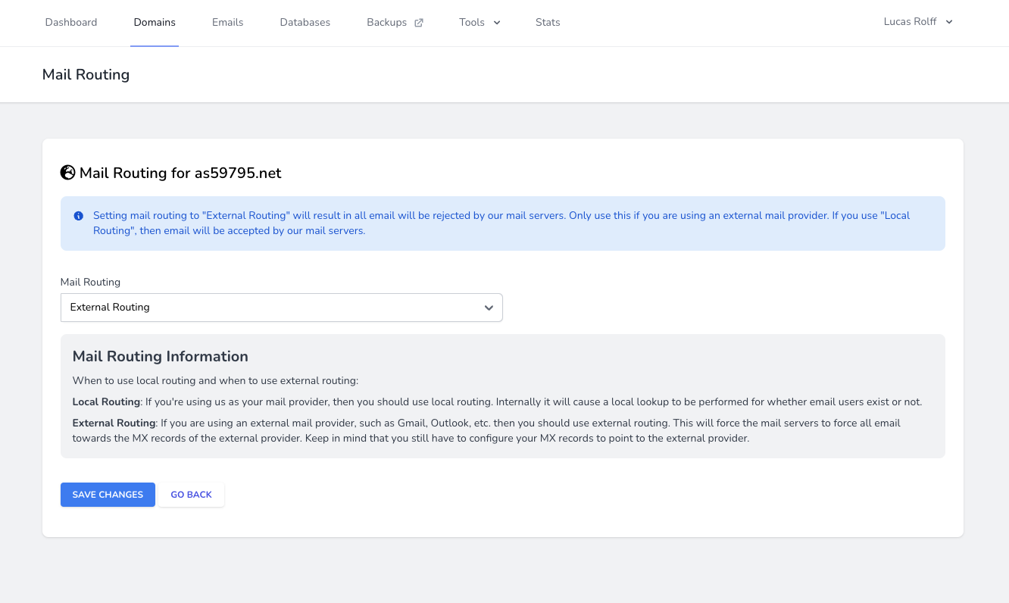Click the arrow inside the Mail Routing select
Image resolution: width=1009 pixels, height=603 pixels.
pos(489,308)
